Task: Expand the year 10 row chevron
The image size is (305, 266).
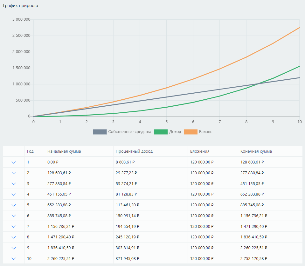Action: click(14, 259)
